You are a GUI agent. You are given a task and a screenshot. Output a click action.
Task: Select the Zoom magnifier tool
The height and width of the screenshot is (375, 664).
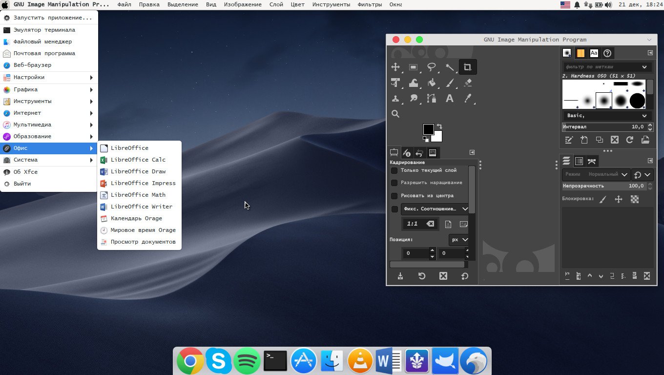click(x=395, y=114)
